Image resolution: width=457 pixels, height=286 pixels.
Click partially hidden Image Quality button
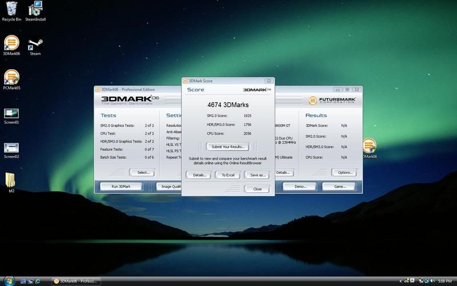click(x=169, y=186)
